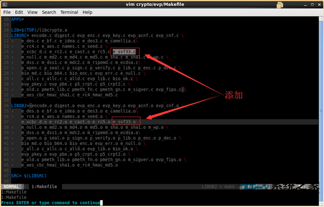This screenshot has width=324, height=207.
Task: Click line starting with evp_pkey.c
Action: 76,84
